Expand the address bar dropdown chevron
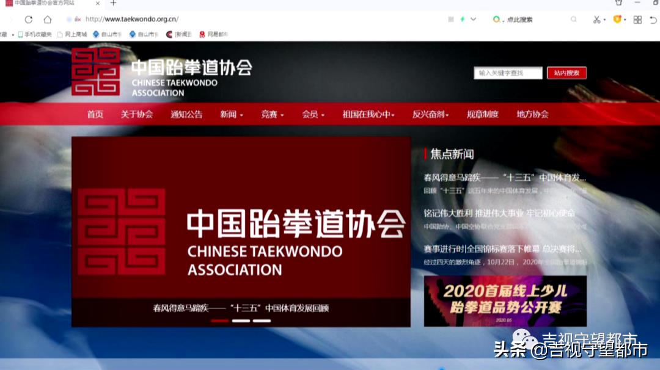660x370 pixels. click(x=474, y=20)
